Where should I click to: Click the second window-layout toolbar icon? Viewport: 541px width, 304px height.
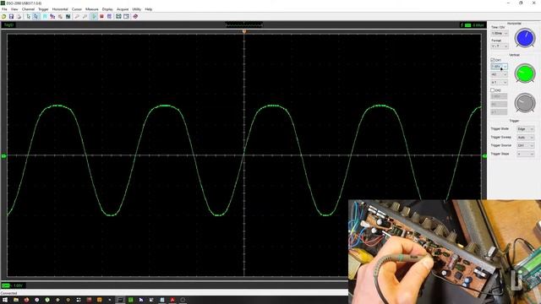(x=126, y=17)
